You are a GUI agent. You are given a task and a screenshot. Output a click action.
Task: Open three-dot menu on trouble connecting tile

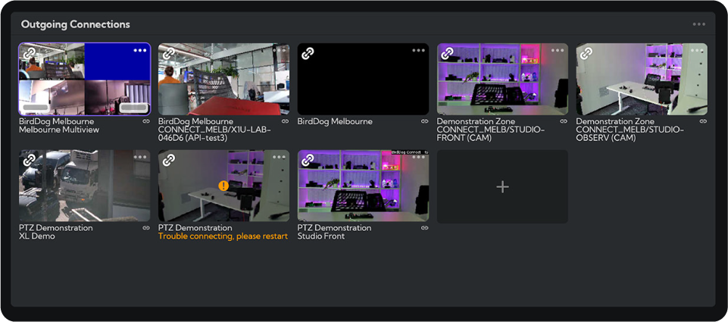(279, 158)
